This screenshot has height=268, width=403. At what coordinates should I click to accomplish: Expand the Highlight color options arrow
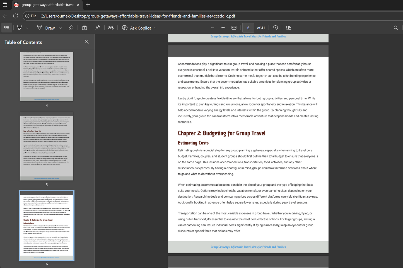[x=27, y=28]
